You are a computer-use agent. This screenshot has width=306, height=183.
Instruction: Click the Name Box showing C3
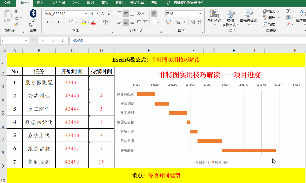pyautogui.click(x=13, y=41)
